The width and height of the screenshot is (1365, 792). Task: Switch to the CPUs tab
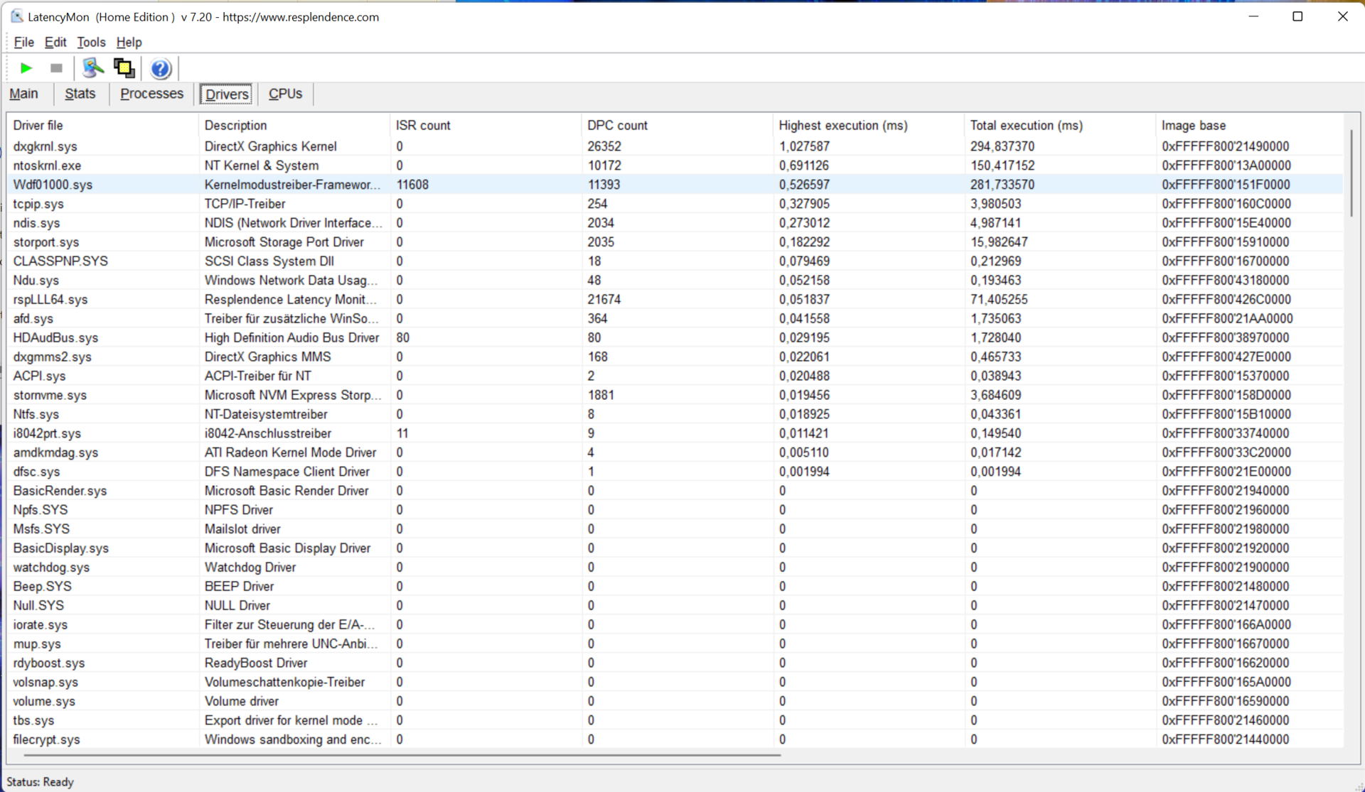pyautogui.click(x=285, y=94)
